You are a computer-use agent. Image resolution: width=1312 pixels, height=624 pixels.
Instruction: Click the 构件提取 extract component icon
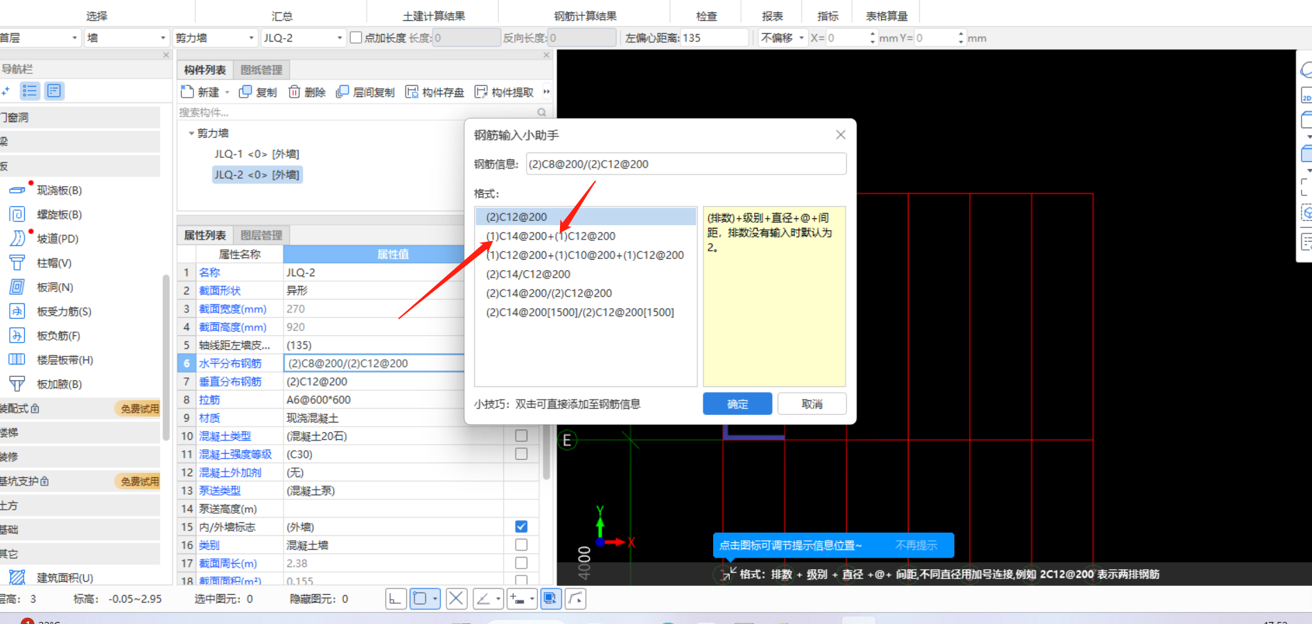coord(481,92)
